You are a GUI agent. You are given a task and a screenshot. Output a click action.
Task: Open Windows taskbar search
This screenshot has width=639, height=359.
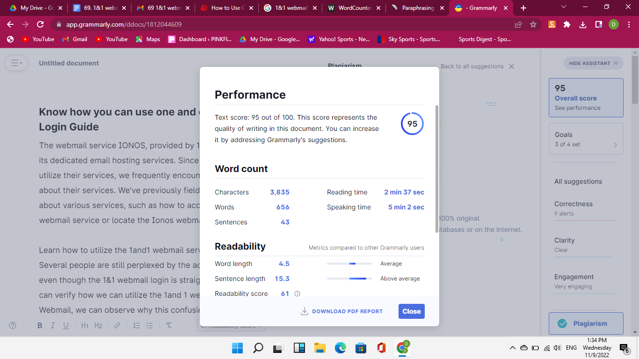258,348
